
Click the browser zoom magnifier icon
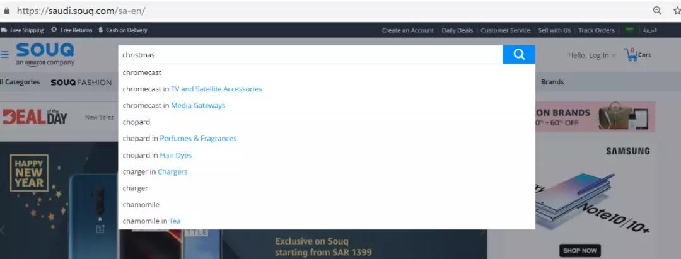click(658, 11)
